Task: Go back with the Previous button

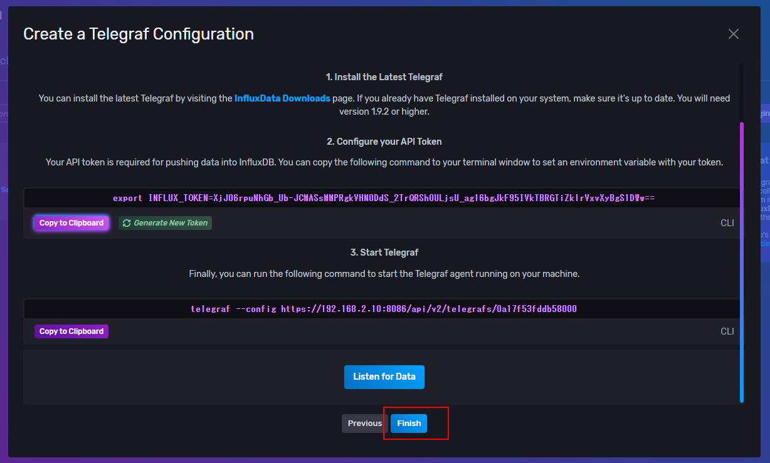Action: 365,424
